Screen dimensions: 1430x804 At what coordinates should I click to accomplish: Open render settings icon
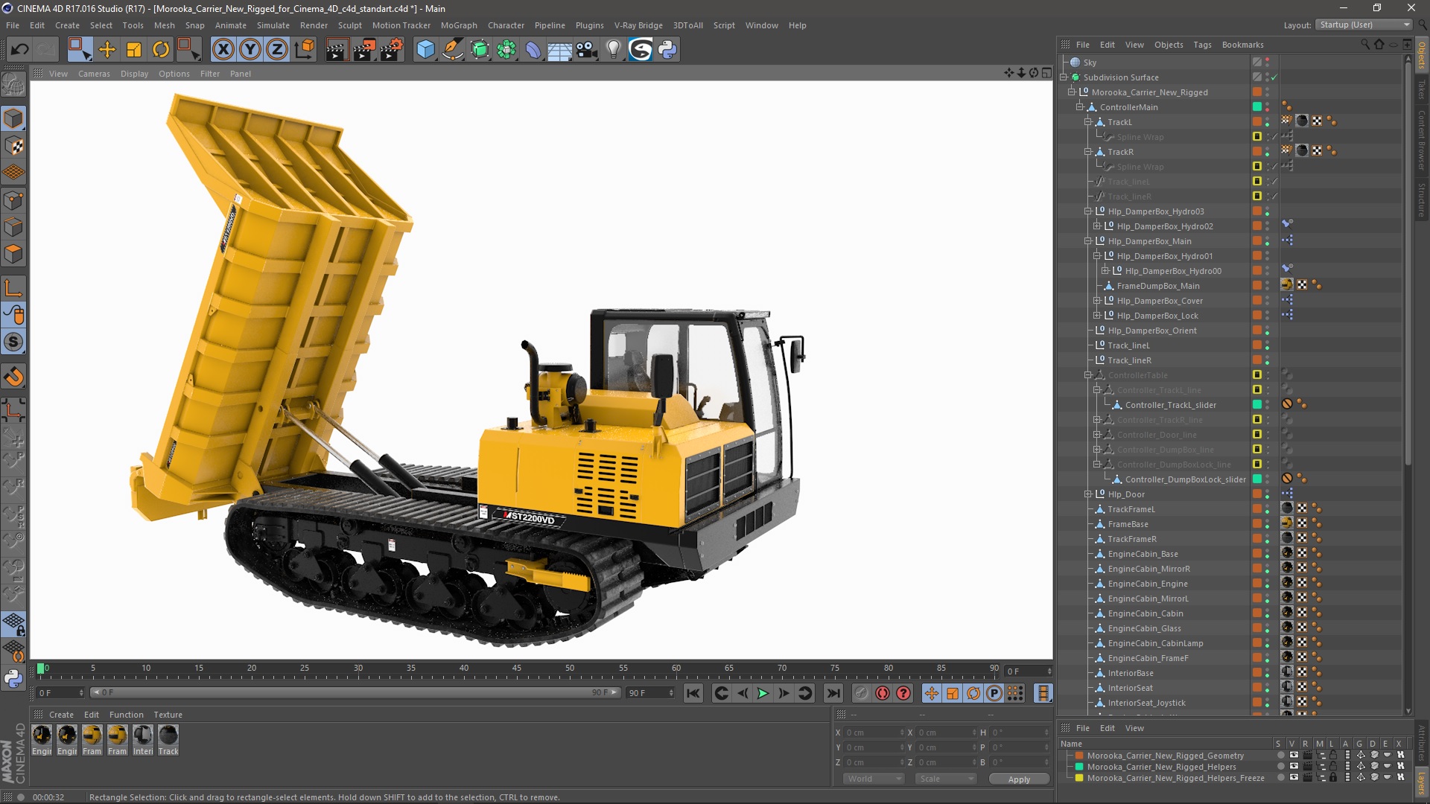tap(392, 50)
